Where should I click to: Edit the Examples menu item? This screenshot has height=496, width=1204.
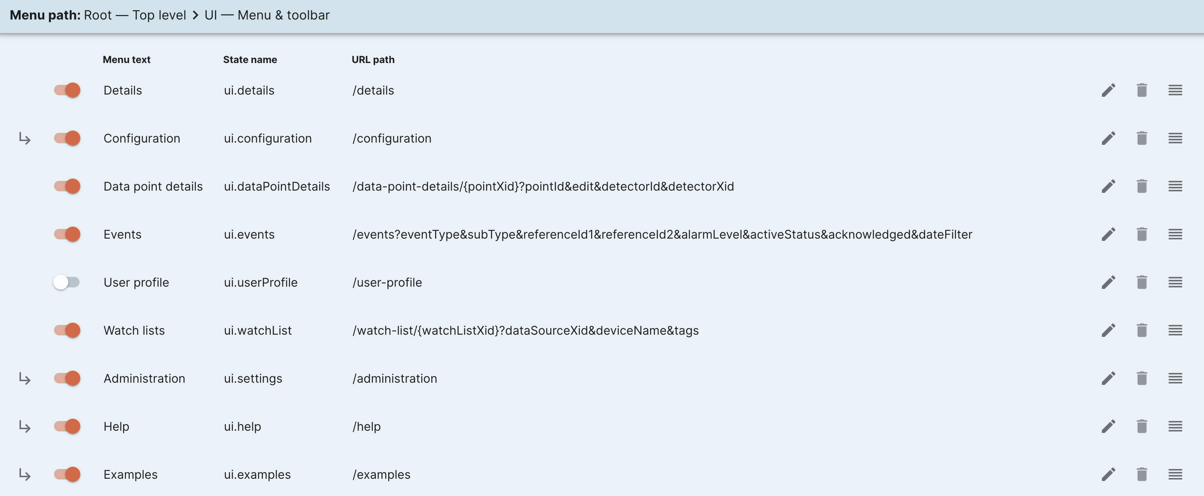click(x=1108, y=475)
